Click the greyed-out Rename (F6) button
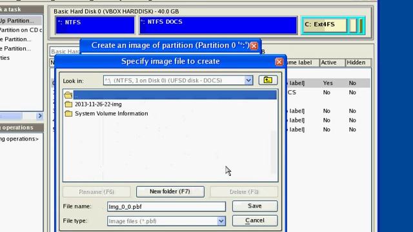413x232 pixels. pyautogui.click(x=96, y=192)
